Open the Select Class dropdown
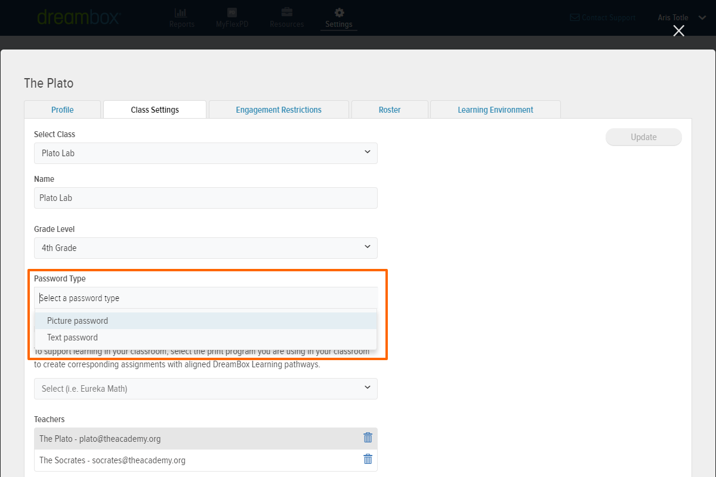This screenshot has width=716, height=477. coord(205,153)
